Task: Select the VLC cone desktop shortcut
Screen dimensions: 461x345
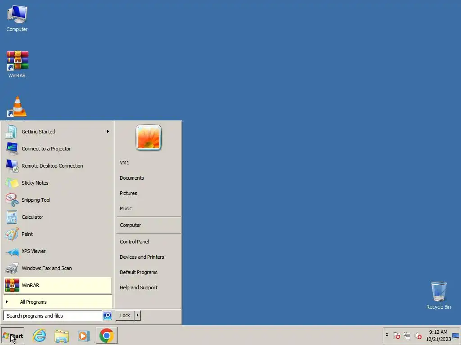Action: click(x=17, y=107)
